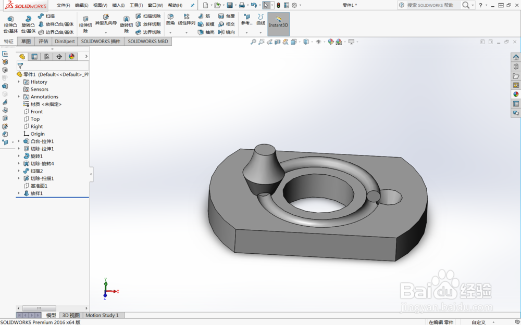
Task: Switch to the SOLIDWORKS MBD tab
Action: 148,42
